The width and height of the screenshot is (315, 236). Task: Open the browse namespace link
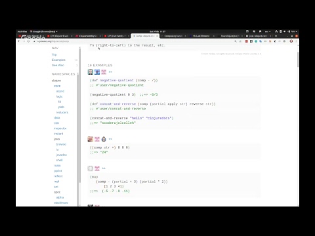[61, 144]
